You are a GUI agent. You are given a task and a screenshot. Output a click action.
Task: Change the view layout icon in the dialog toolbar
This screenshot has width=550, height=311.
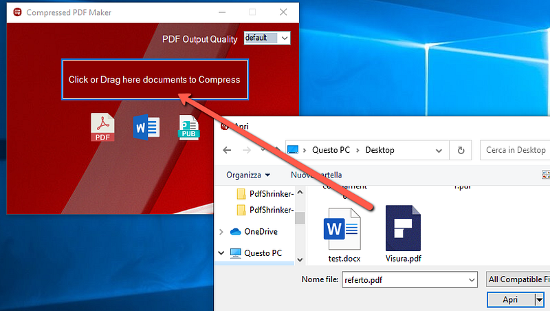[x=546, y=175]
